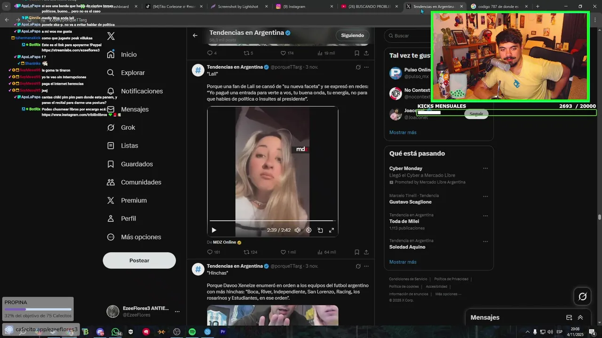Open Soledad Aquino trend

[x=438, y=244]
